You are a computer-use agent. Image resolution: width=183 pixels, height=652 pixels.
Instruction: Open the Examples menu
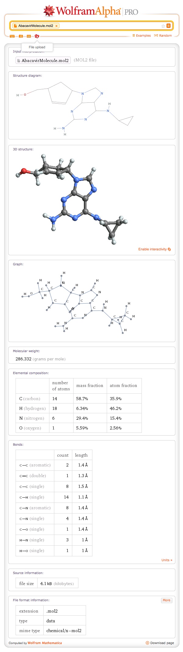142,35
